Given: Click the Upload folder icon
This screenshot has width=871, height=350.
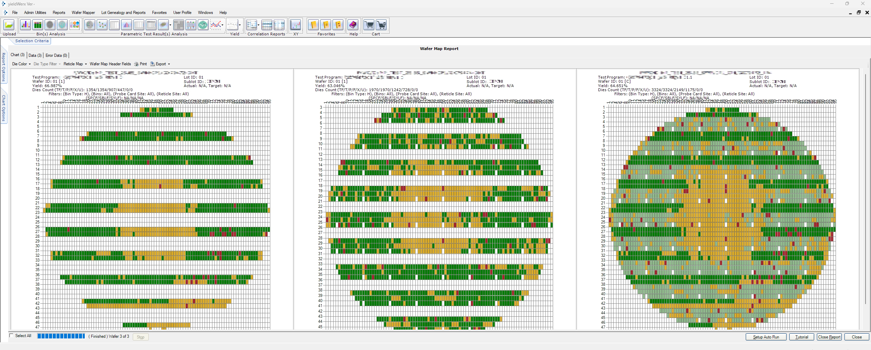Looking at the screenshot, I should pos(9,25).
